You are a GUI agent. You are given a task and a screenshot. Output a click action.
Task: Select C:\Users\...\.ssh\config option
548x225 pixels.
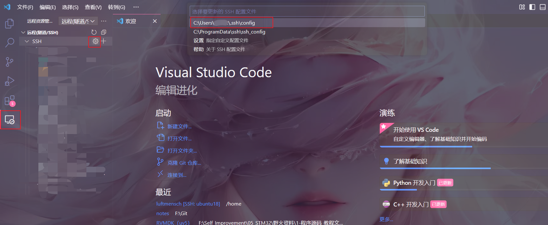click(307, 23)
